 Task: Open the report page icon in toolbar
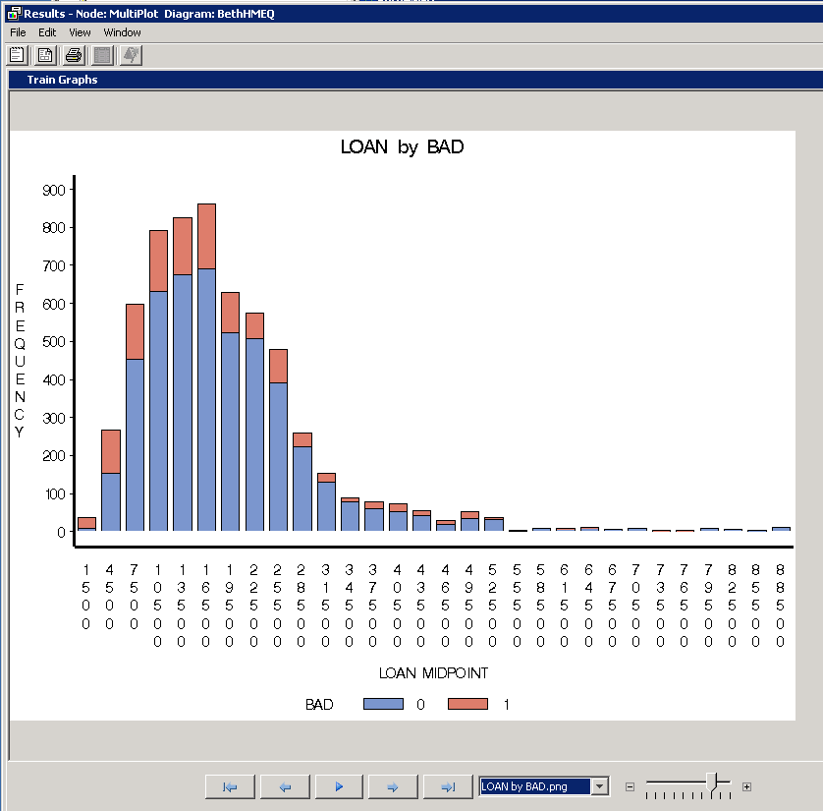pos(45,55)
